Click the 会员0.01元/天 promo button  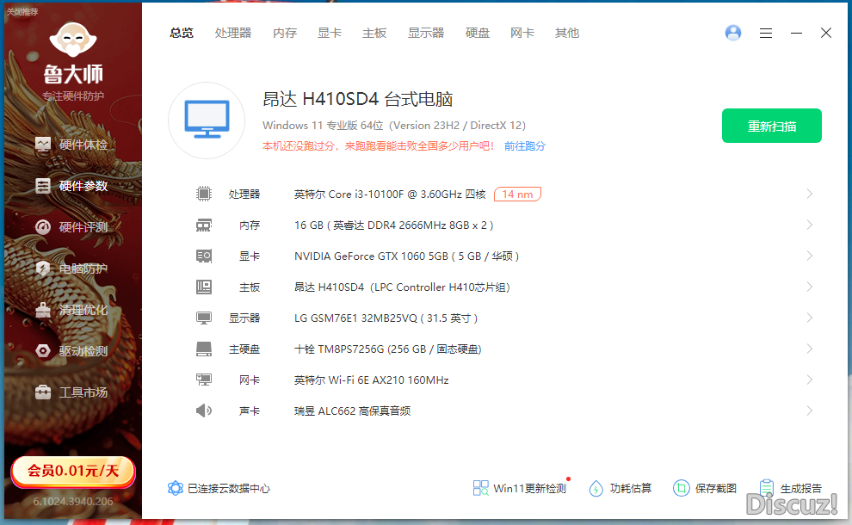(x=73, y=471)
